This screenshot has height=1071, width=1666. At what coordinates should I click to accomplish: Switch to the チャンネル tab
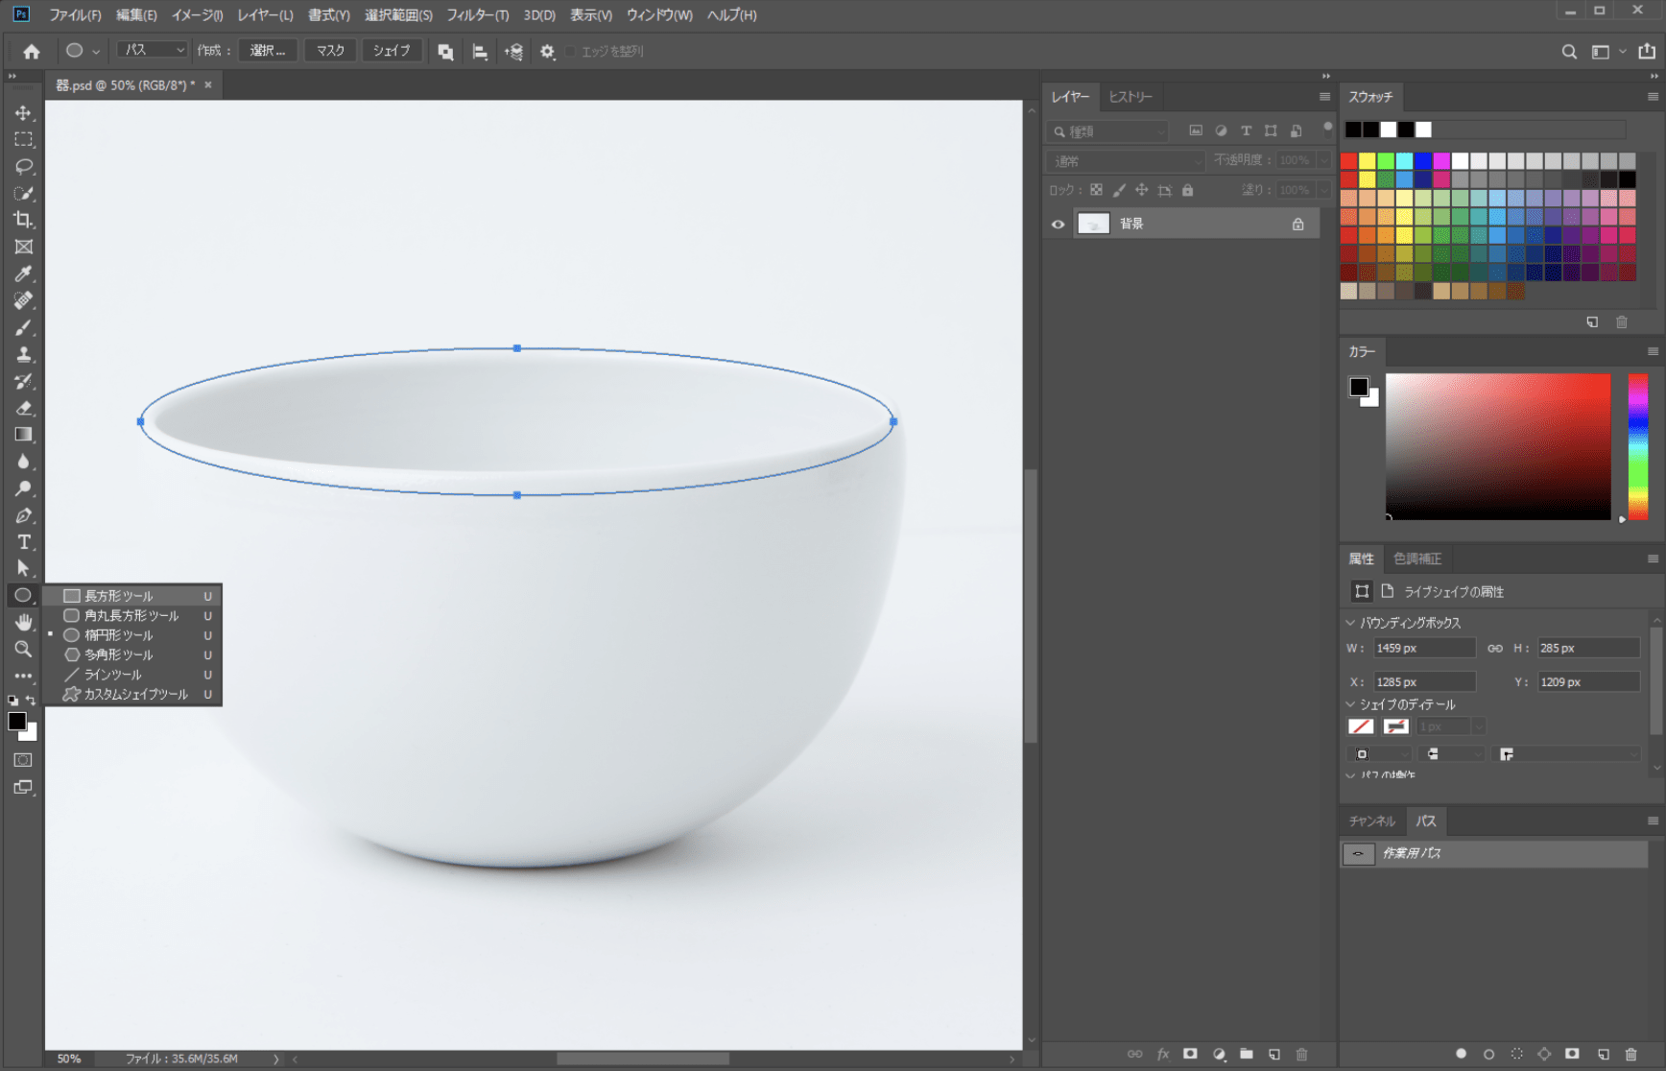tap(1371, 821)
